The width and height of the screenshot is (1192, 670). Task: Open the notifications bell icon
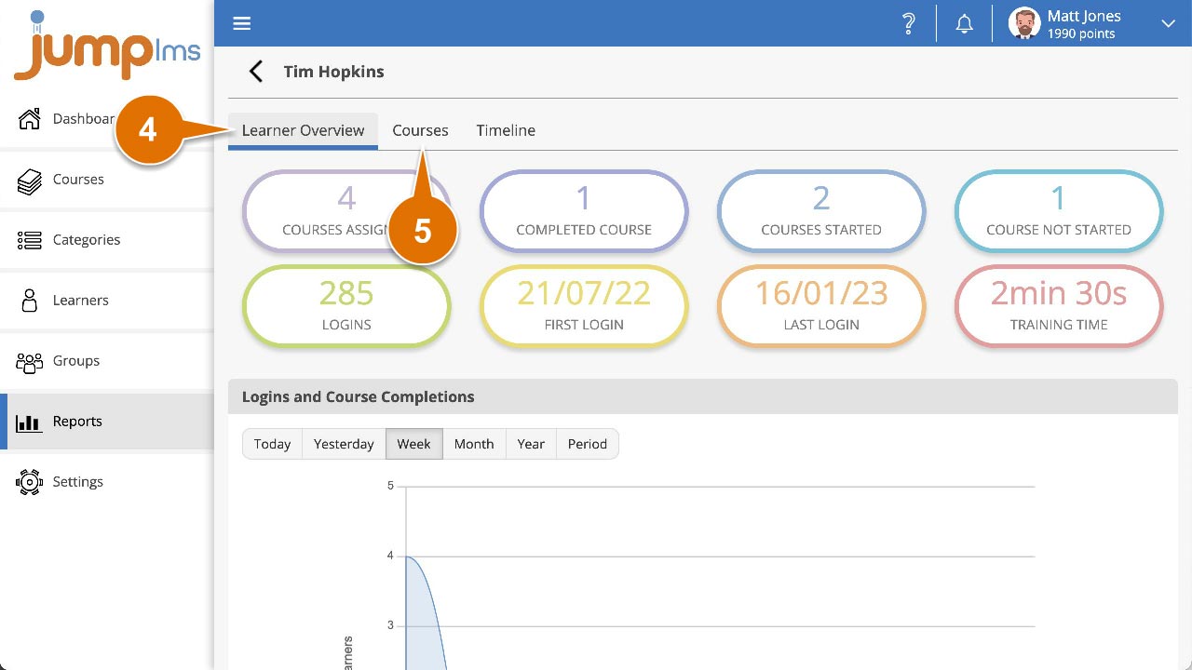point(965,24)
